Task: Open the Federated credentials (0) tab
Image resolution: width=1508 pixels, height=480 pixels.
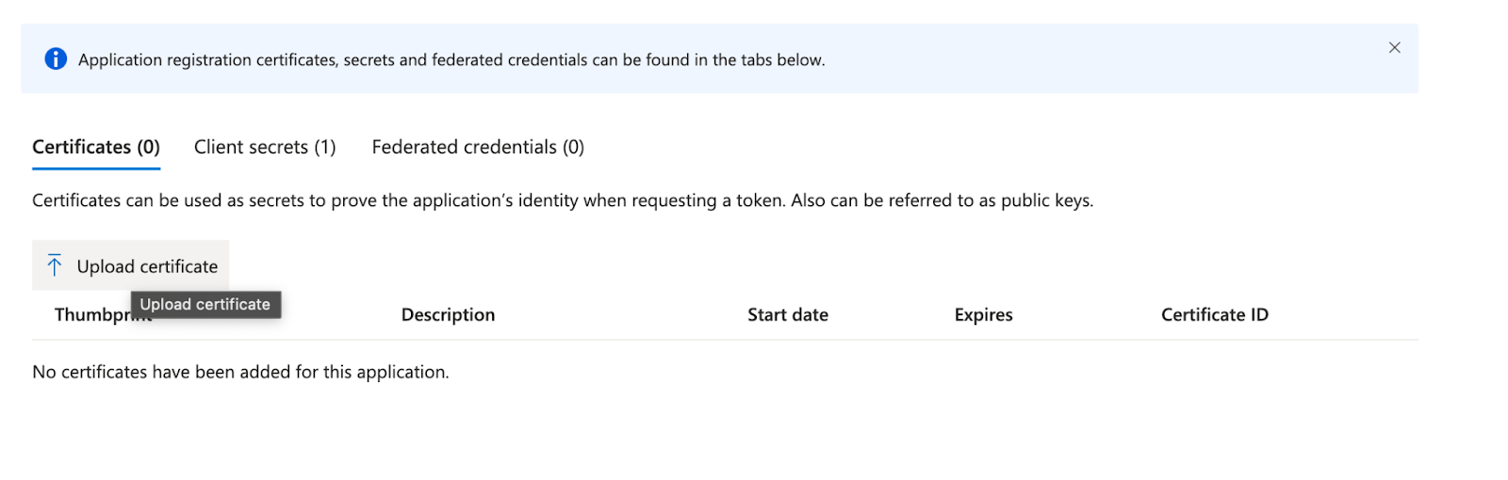Action: [x=478, y=147]
